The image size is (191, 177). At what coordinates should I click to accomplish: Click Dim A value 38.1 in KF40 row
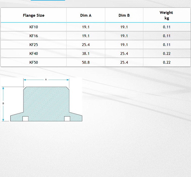point(86,53)
